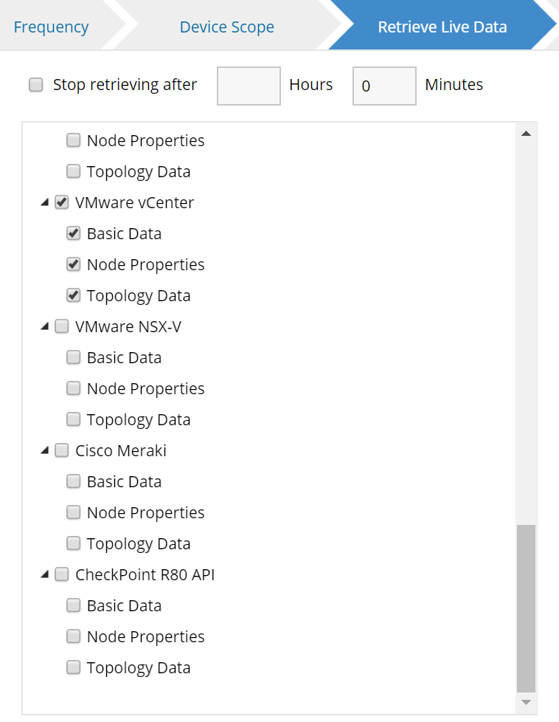Select the Retrieve Live Data tab

click(442, 27)
